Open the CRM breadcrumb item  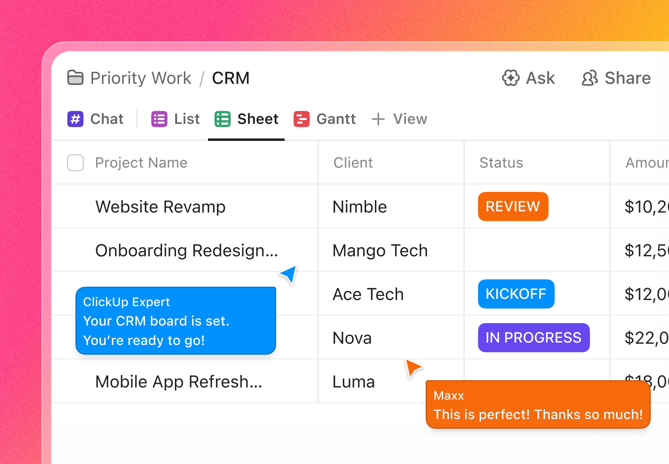[x=231, y=78]
